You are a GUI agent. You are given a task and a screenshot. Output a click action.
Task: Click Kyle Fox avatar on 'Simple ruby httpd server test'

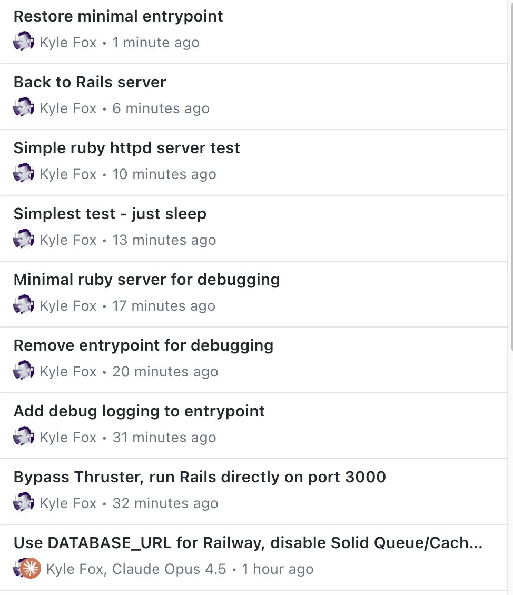click(x=24, y=173)
